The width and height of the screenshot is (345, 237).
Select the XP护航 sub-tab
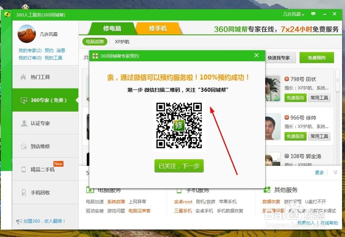(x=122, y=42)
